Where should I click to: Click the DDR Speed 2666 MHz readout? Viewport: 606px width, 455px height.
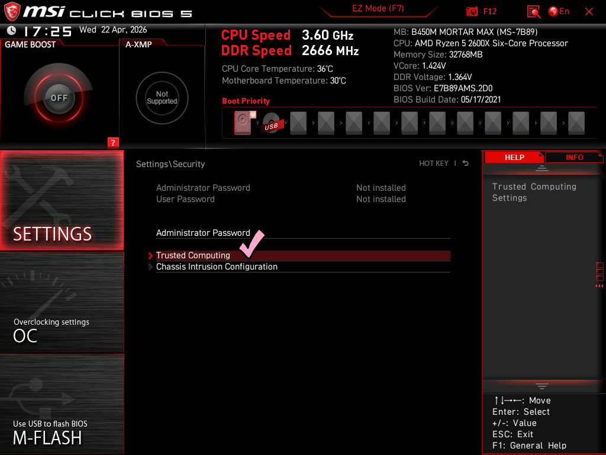(290, 51)
